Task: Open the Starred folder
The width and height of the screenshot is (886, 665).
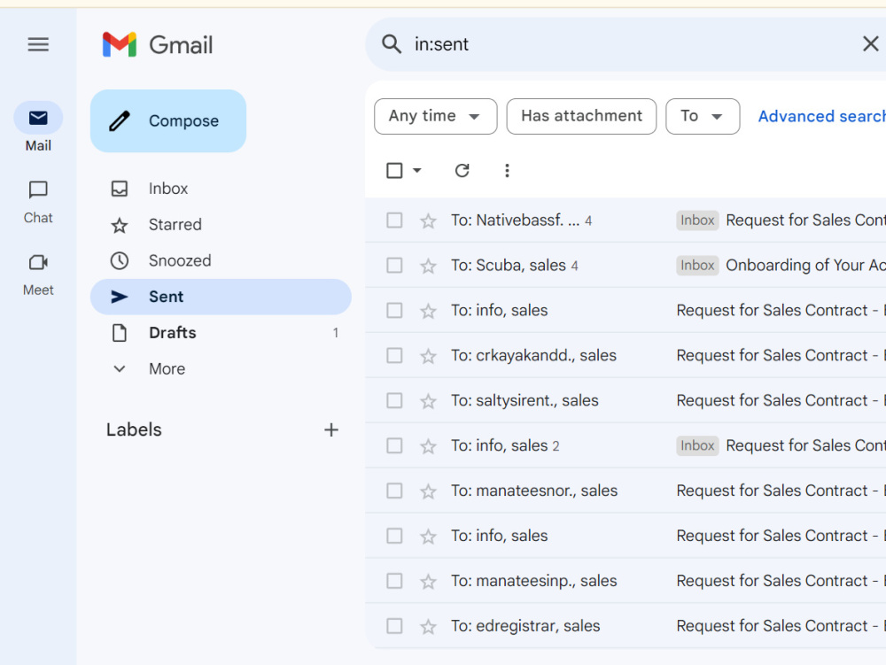Action: point(221,225)
